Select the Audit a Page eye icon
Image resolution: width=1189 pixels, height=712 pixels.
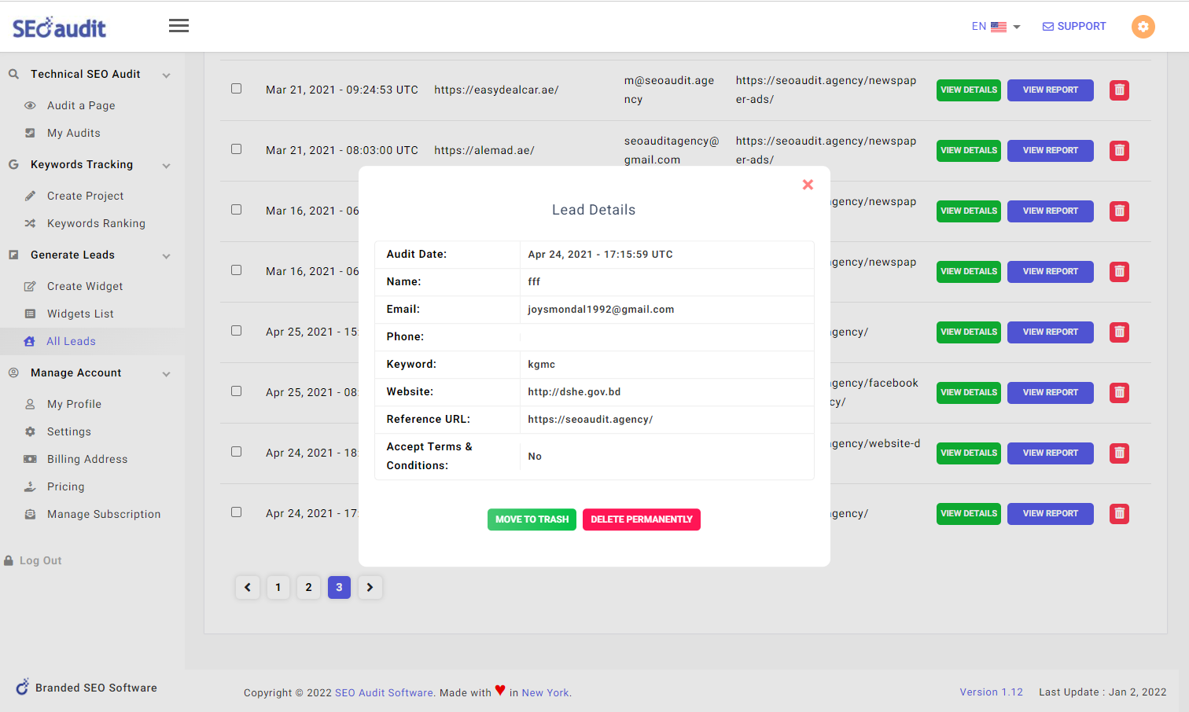point(29,105)
